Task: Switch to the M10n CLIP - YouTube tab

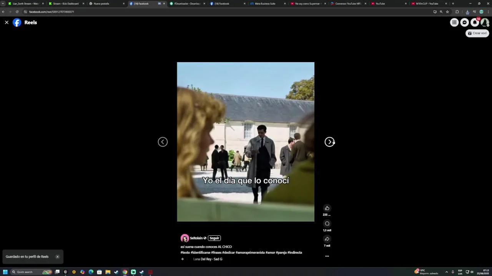Action: 429,3
